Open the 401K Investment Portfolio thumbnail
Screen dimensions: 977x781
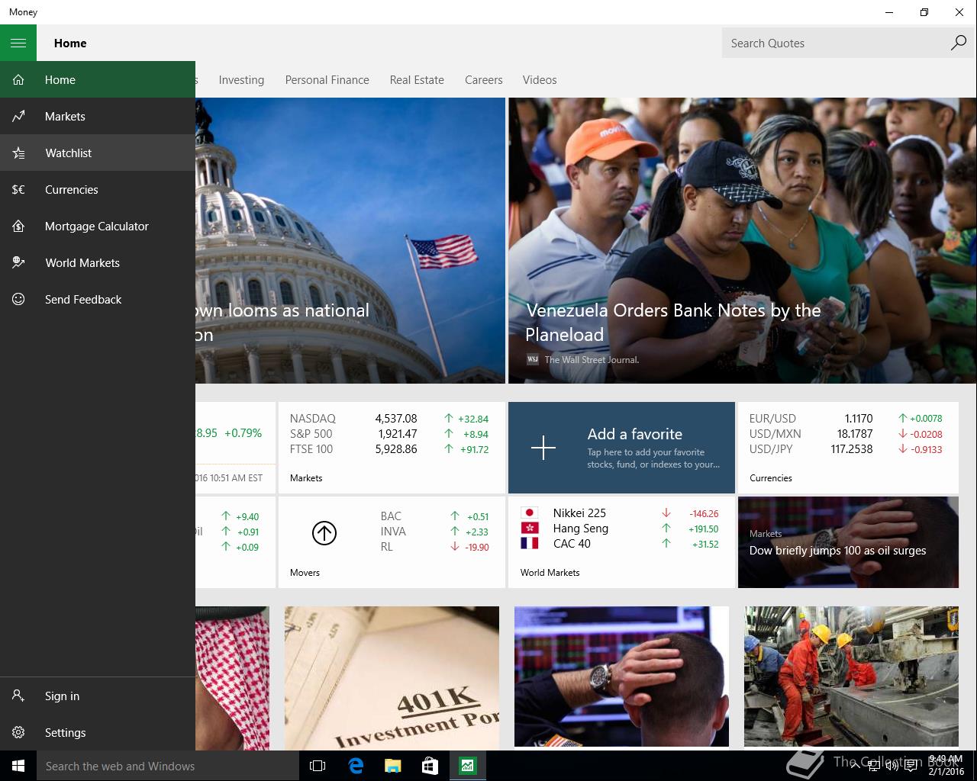[392, 678]
